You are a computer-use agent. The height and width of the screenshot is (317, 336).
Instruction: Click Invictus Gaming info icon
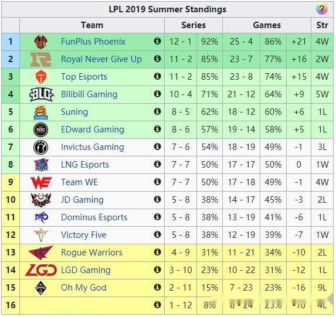(x=157, y=146)
